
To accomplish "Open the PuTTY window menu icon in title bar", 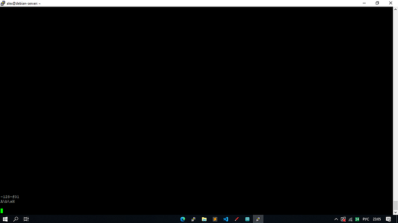I will click(x=3, y=3).
